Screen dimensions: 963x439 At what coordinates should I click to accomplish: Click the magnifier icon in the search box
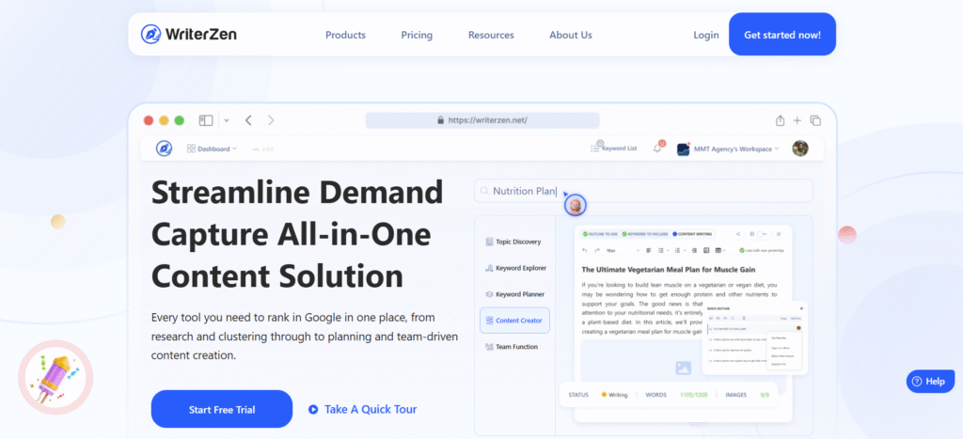click(x=484, y=192)
